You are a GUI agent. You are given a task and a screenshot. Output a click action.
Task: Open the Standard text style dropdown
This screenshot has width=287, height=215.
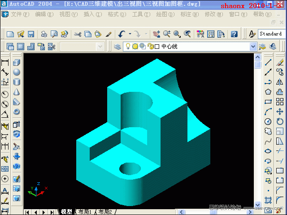(x=270, y=34)
